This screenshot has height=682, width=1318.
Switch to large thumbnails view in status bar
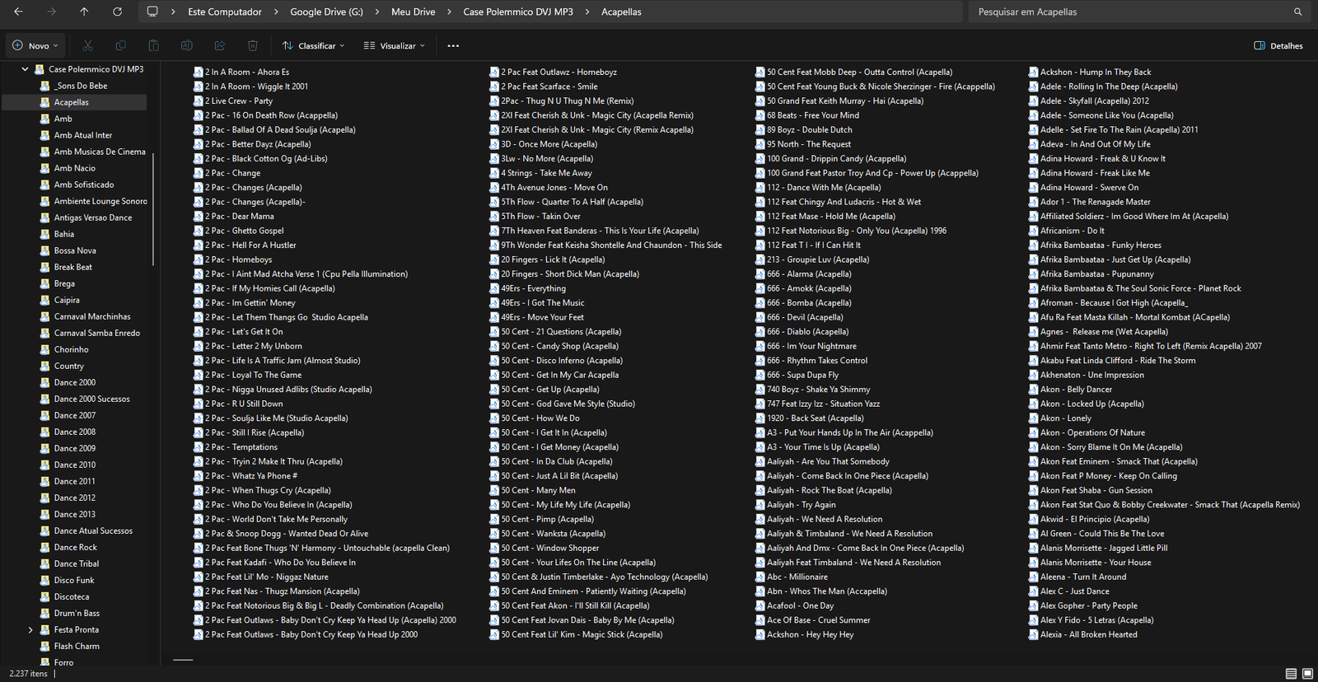tap(1307, 673)
